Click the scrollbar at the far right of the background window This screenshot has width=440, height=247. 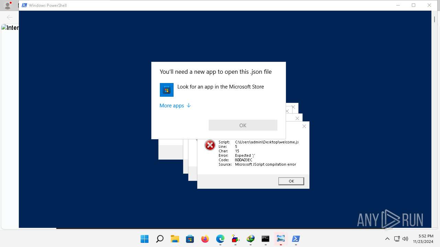pos(434,20)
